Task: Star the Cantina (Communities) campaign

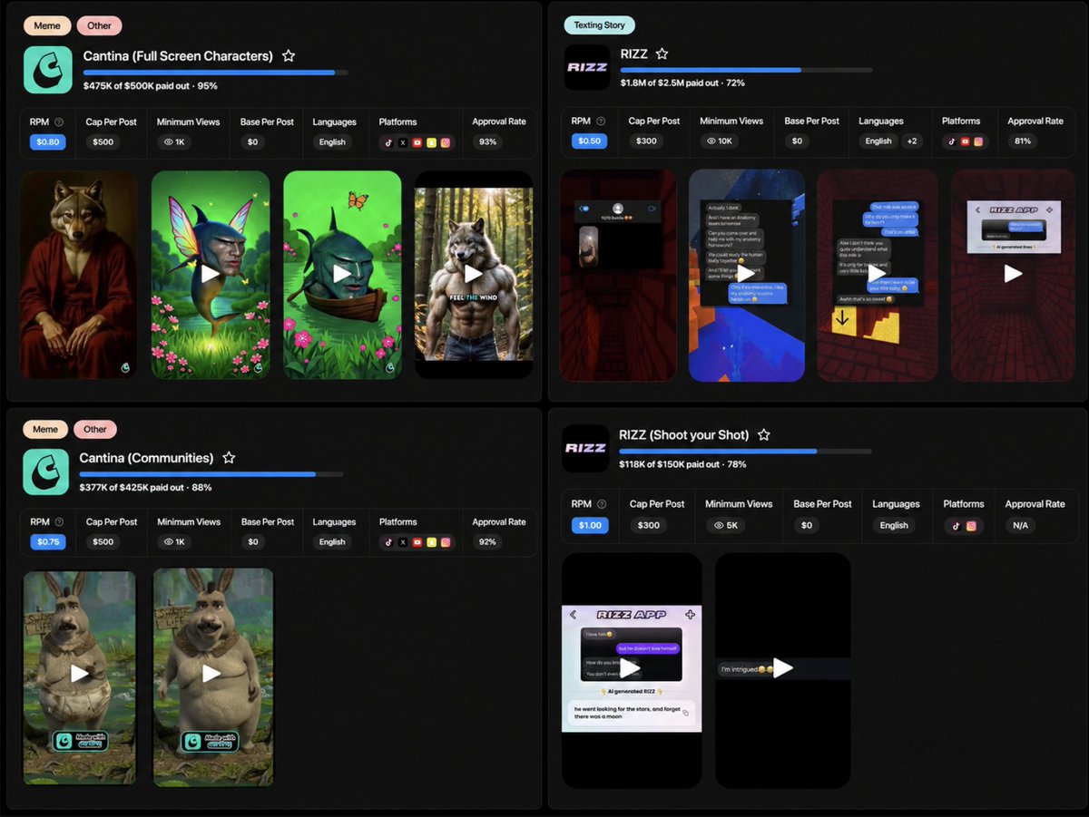Action: [x=229, y=458]
